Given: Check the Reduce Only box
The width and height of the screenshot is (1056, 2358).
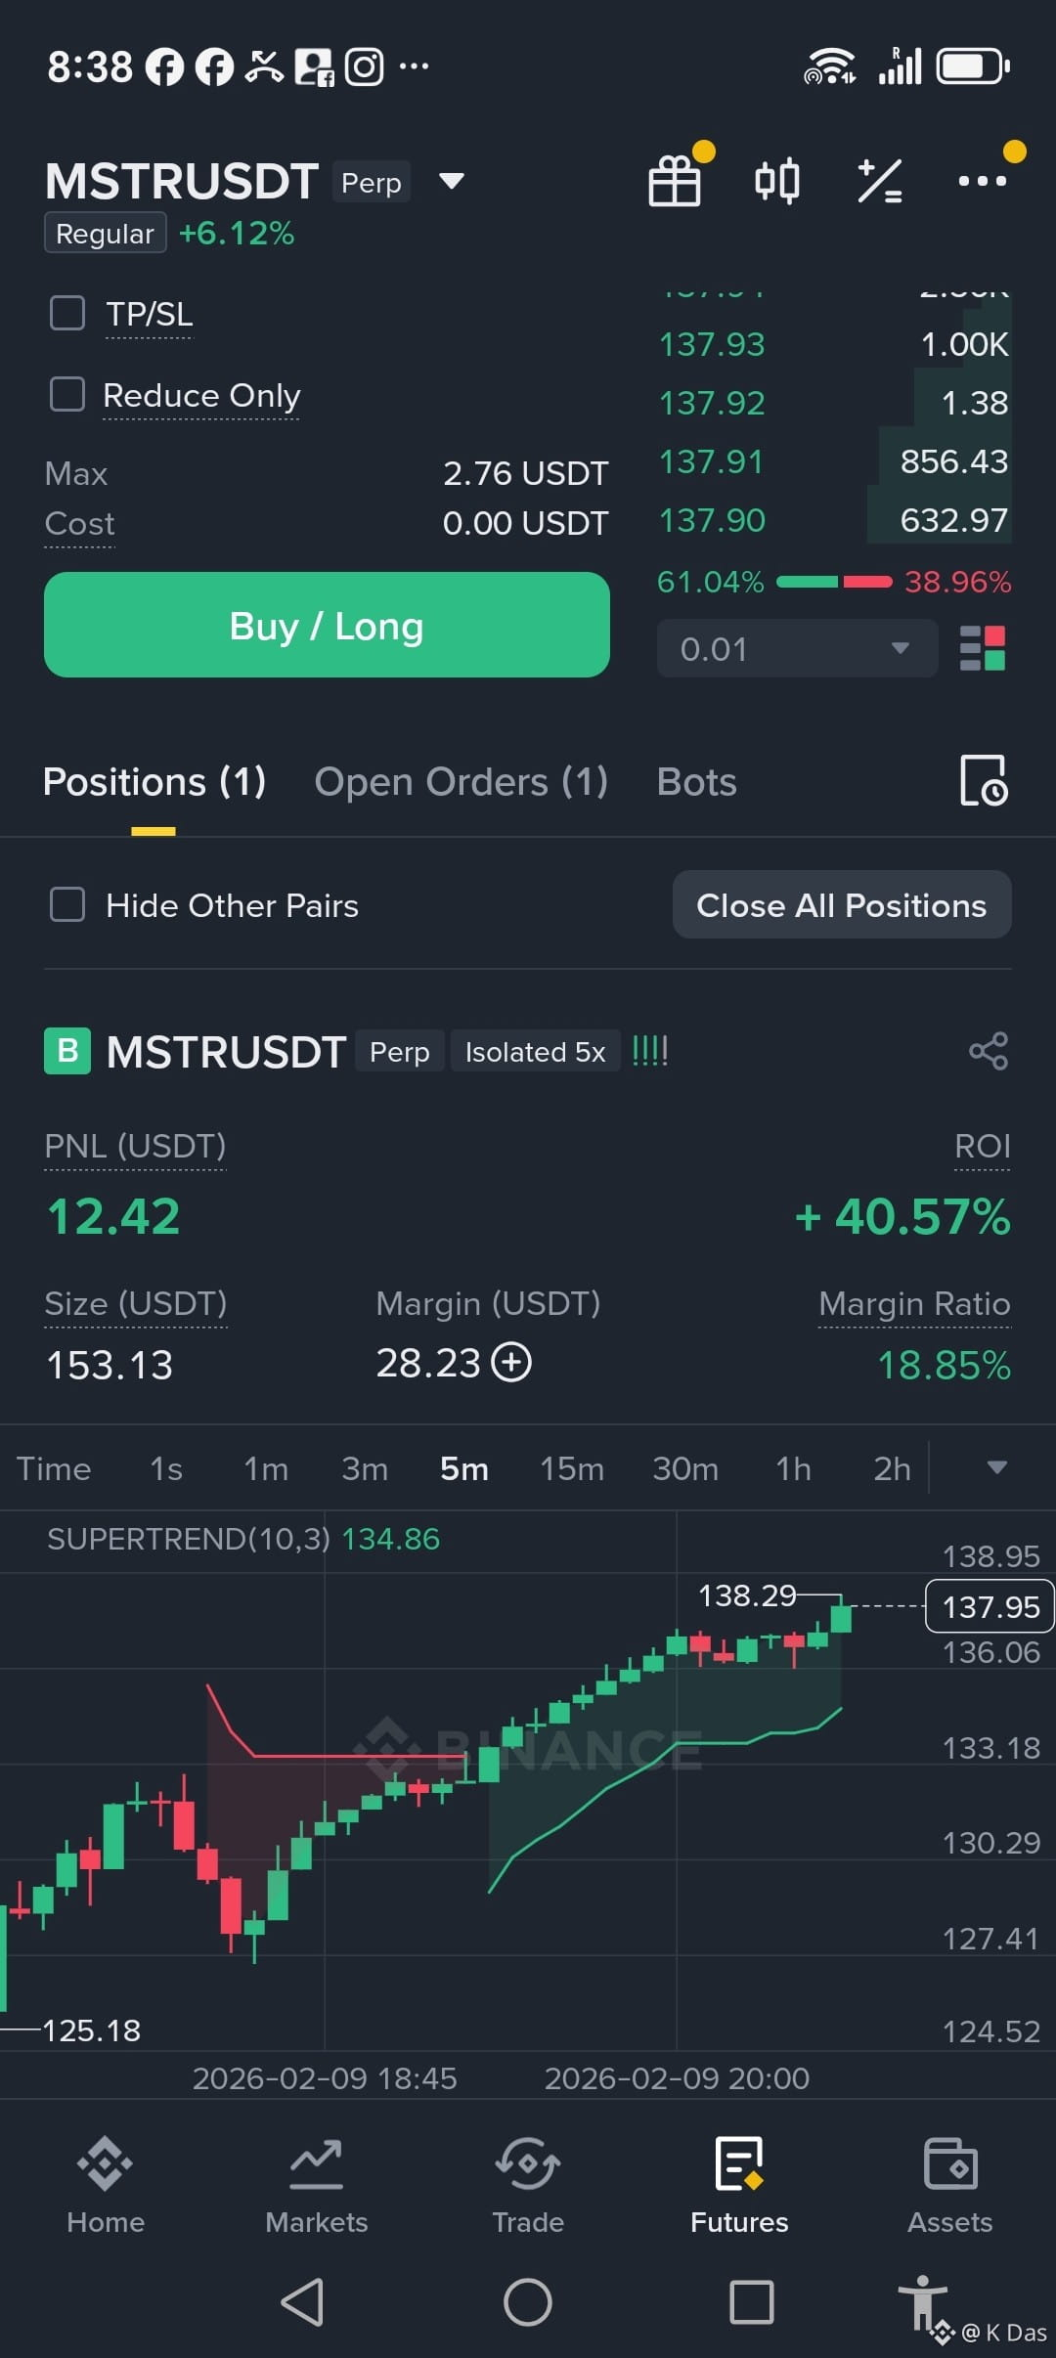Looking at the screenshot, I should [67, 395].
